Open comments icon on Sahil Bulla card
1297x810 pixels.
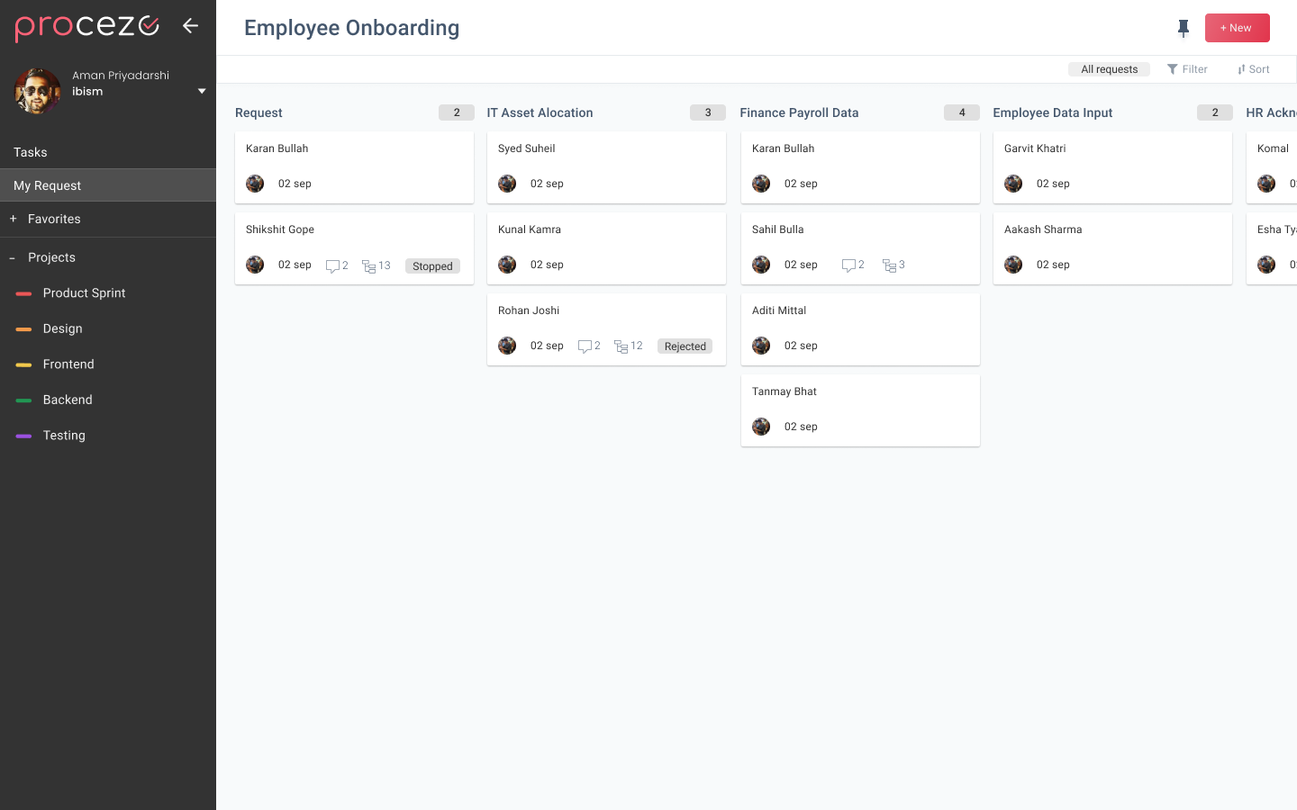(848, 265)
